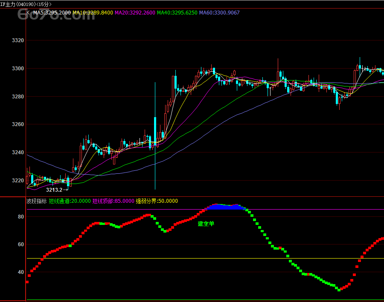Click the 3300 price axis label
This screenshot has height=302, width=384.
[x=18, y=69]
